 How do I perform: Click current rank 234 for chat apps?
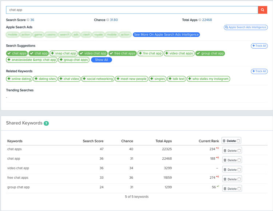coord(212,149)
